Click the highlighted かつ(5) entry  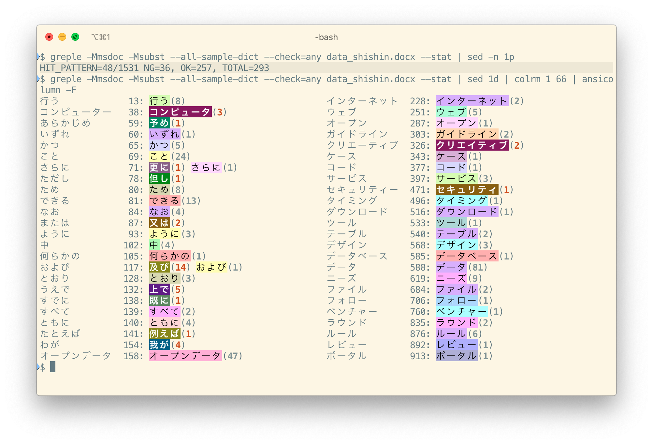[x=159, y=145]
